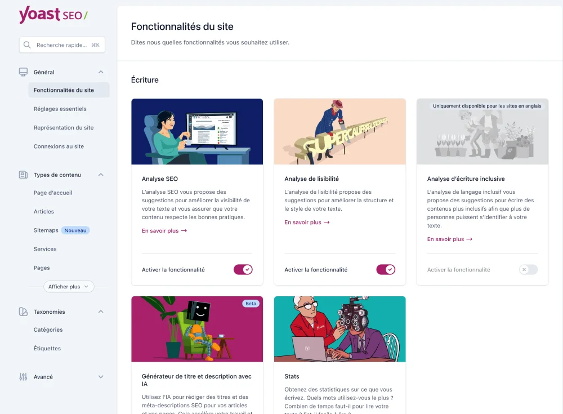This screenshot has height=414, width=563.
Task: Go to Connexions au site
Action: tap(59, 146)
